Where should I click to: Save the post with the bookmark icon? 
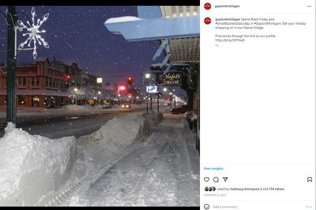310,179
